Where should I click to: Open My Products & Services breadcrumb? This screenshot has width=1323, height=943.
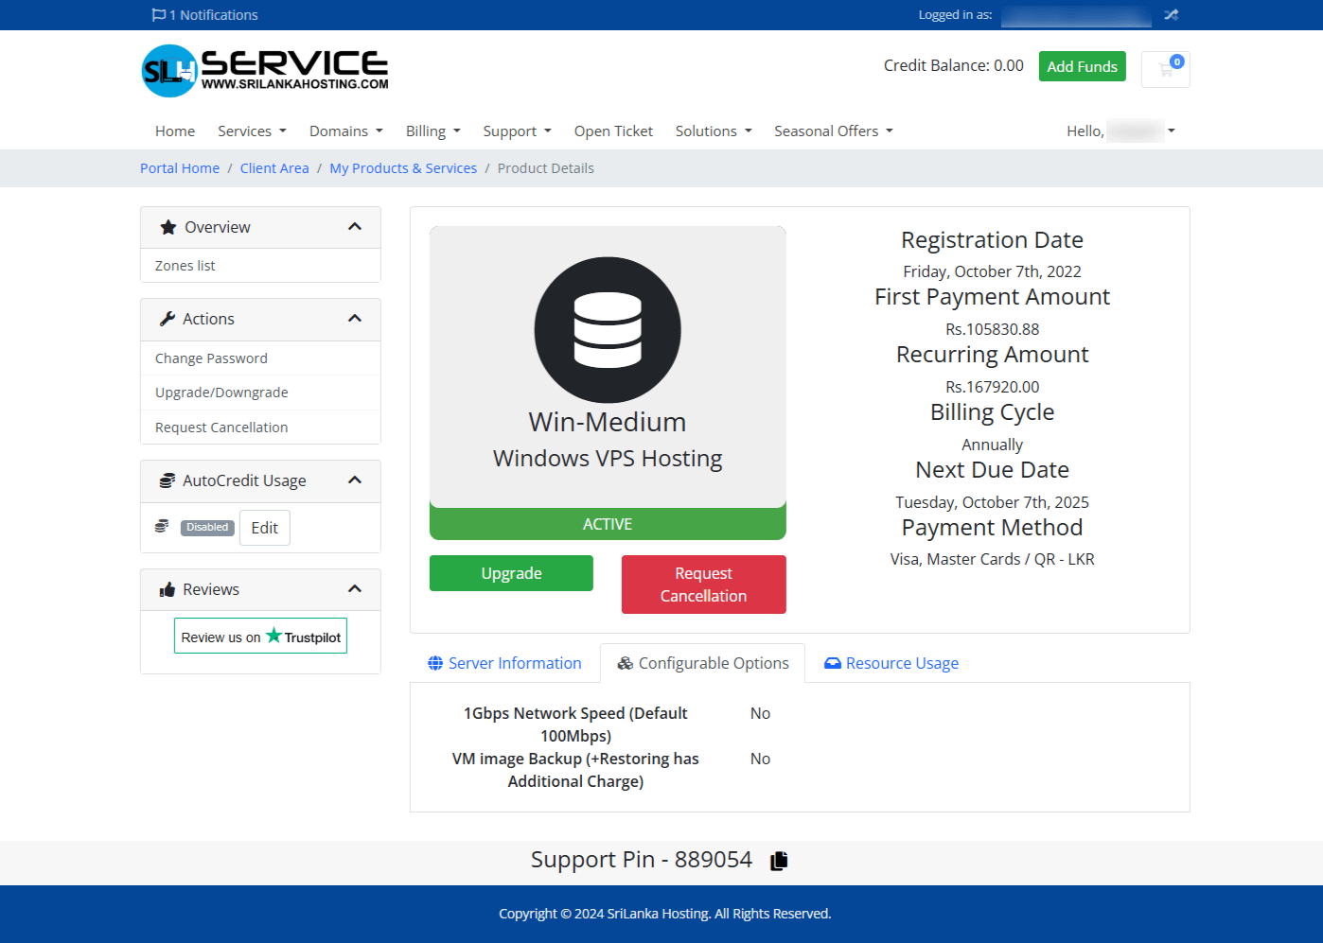click(403, 168)
